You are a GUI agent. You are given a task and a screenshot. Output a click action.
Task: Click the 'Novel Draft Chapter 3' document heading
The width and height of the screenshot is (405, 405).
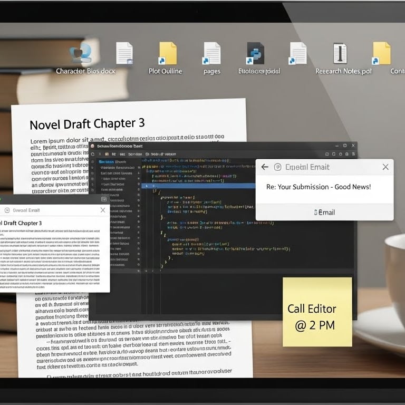[87, 124]
